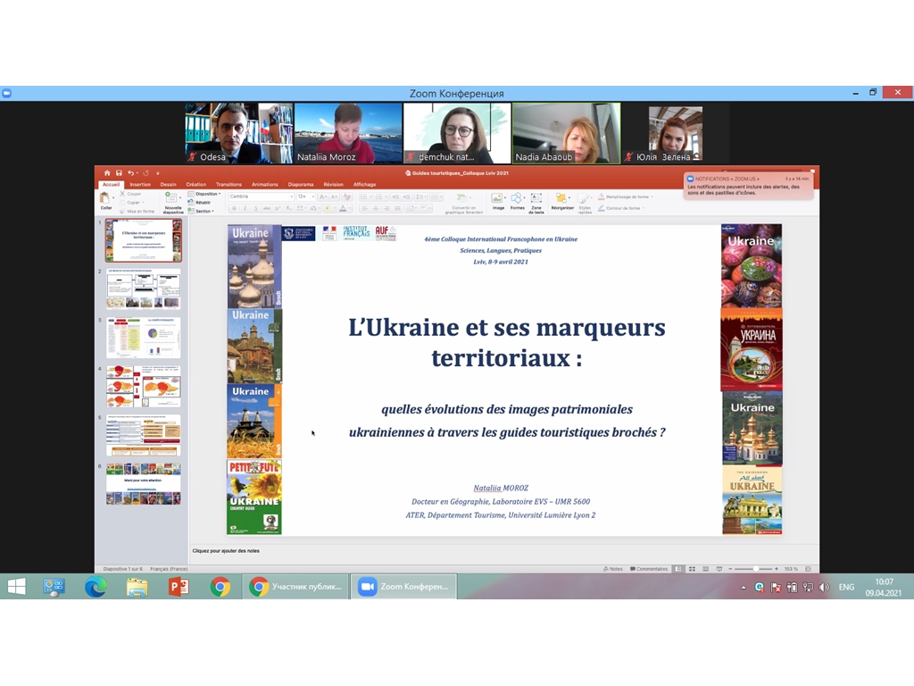Viewport: 914px width, 686px height.
Task: Open the Nouvelle diapositive dropdown arrow
Action: [x=180, y=197]
